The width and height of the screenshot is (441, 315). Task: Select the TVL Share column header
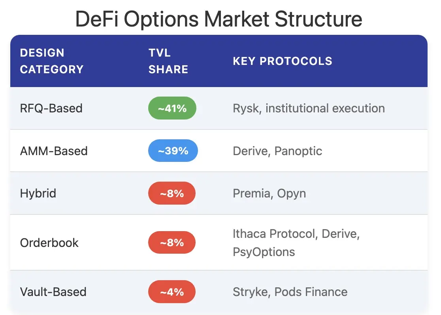coord(168,61)
